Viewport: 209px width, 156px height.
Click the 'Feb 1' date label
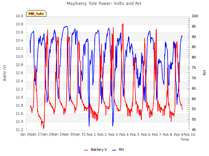click(x=91, y=135)
